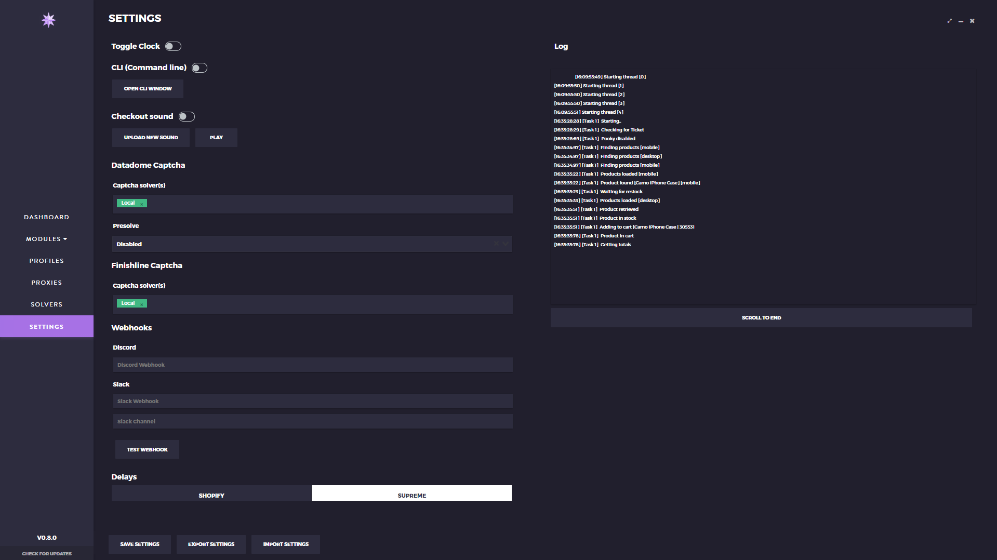Select the Supreme delays tab
997x560 pixels.
coord(411,494)
